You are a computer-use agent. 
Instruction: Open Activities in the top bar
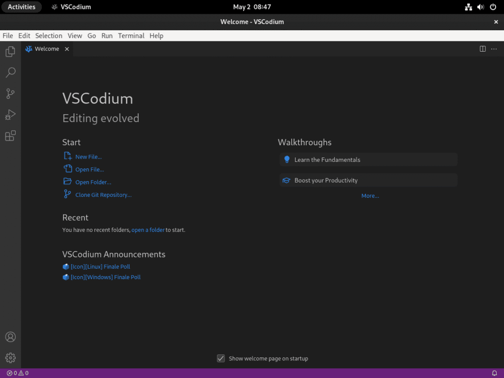pyautogui.click(x=21, y=7)
